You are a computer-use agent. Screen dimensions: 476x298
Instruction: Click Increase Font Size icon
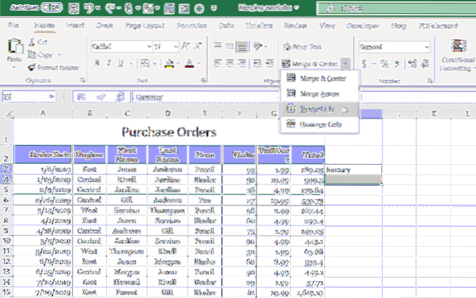[185, 46]
